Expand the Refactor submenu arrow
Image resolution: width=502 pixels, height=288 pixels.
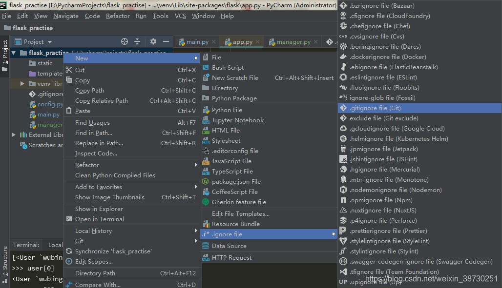[196, 165]
